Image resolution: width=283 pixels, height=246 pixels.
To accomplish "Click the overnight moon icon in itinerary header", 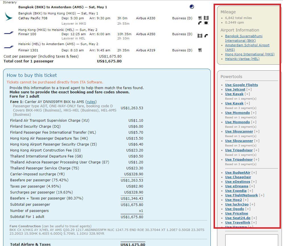I will [192, 7].
